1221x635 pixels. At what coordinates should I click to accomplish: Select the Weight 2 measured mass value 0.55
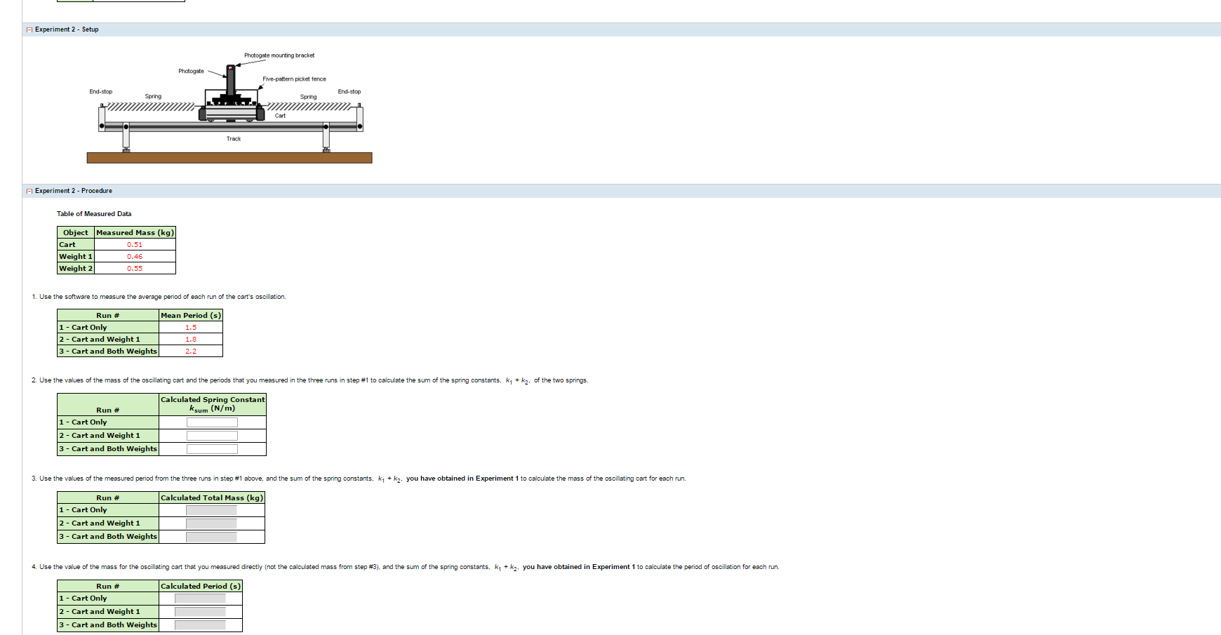coord(135,269)
